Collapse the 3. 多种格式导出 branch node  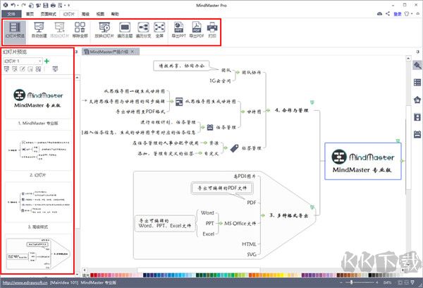point(263,215)
